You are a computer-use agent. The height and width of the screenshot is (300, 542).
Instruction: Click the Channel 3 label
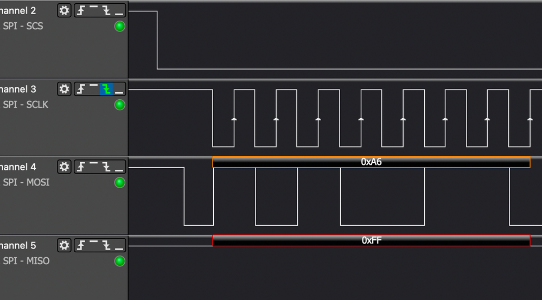click(17, 89)
